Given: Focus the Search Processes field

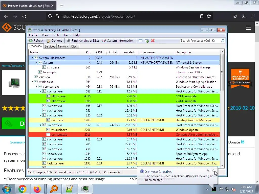Looking at the screenshot, I should [x=200, y=41].
